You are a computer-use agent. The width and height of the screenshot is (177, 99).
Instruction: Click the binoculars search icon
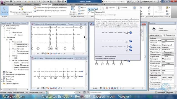click(x=128, y=2)
